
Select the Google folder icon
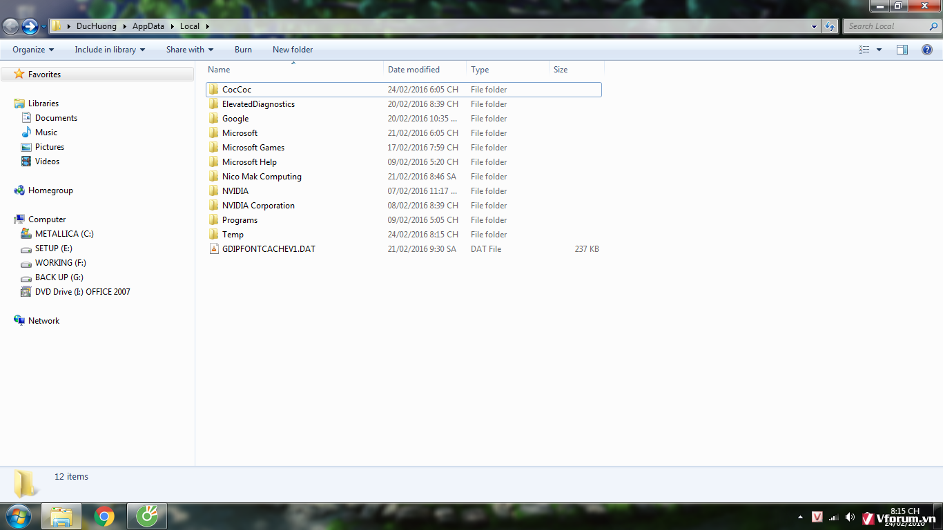(x=214, y=119)
